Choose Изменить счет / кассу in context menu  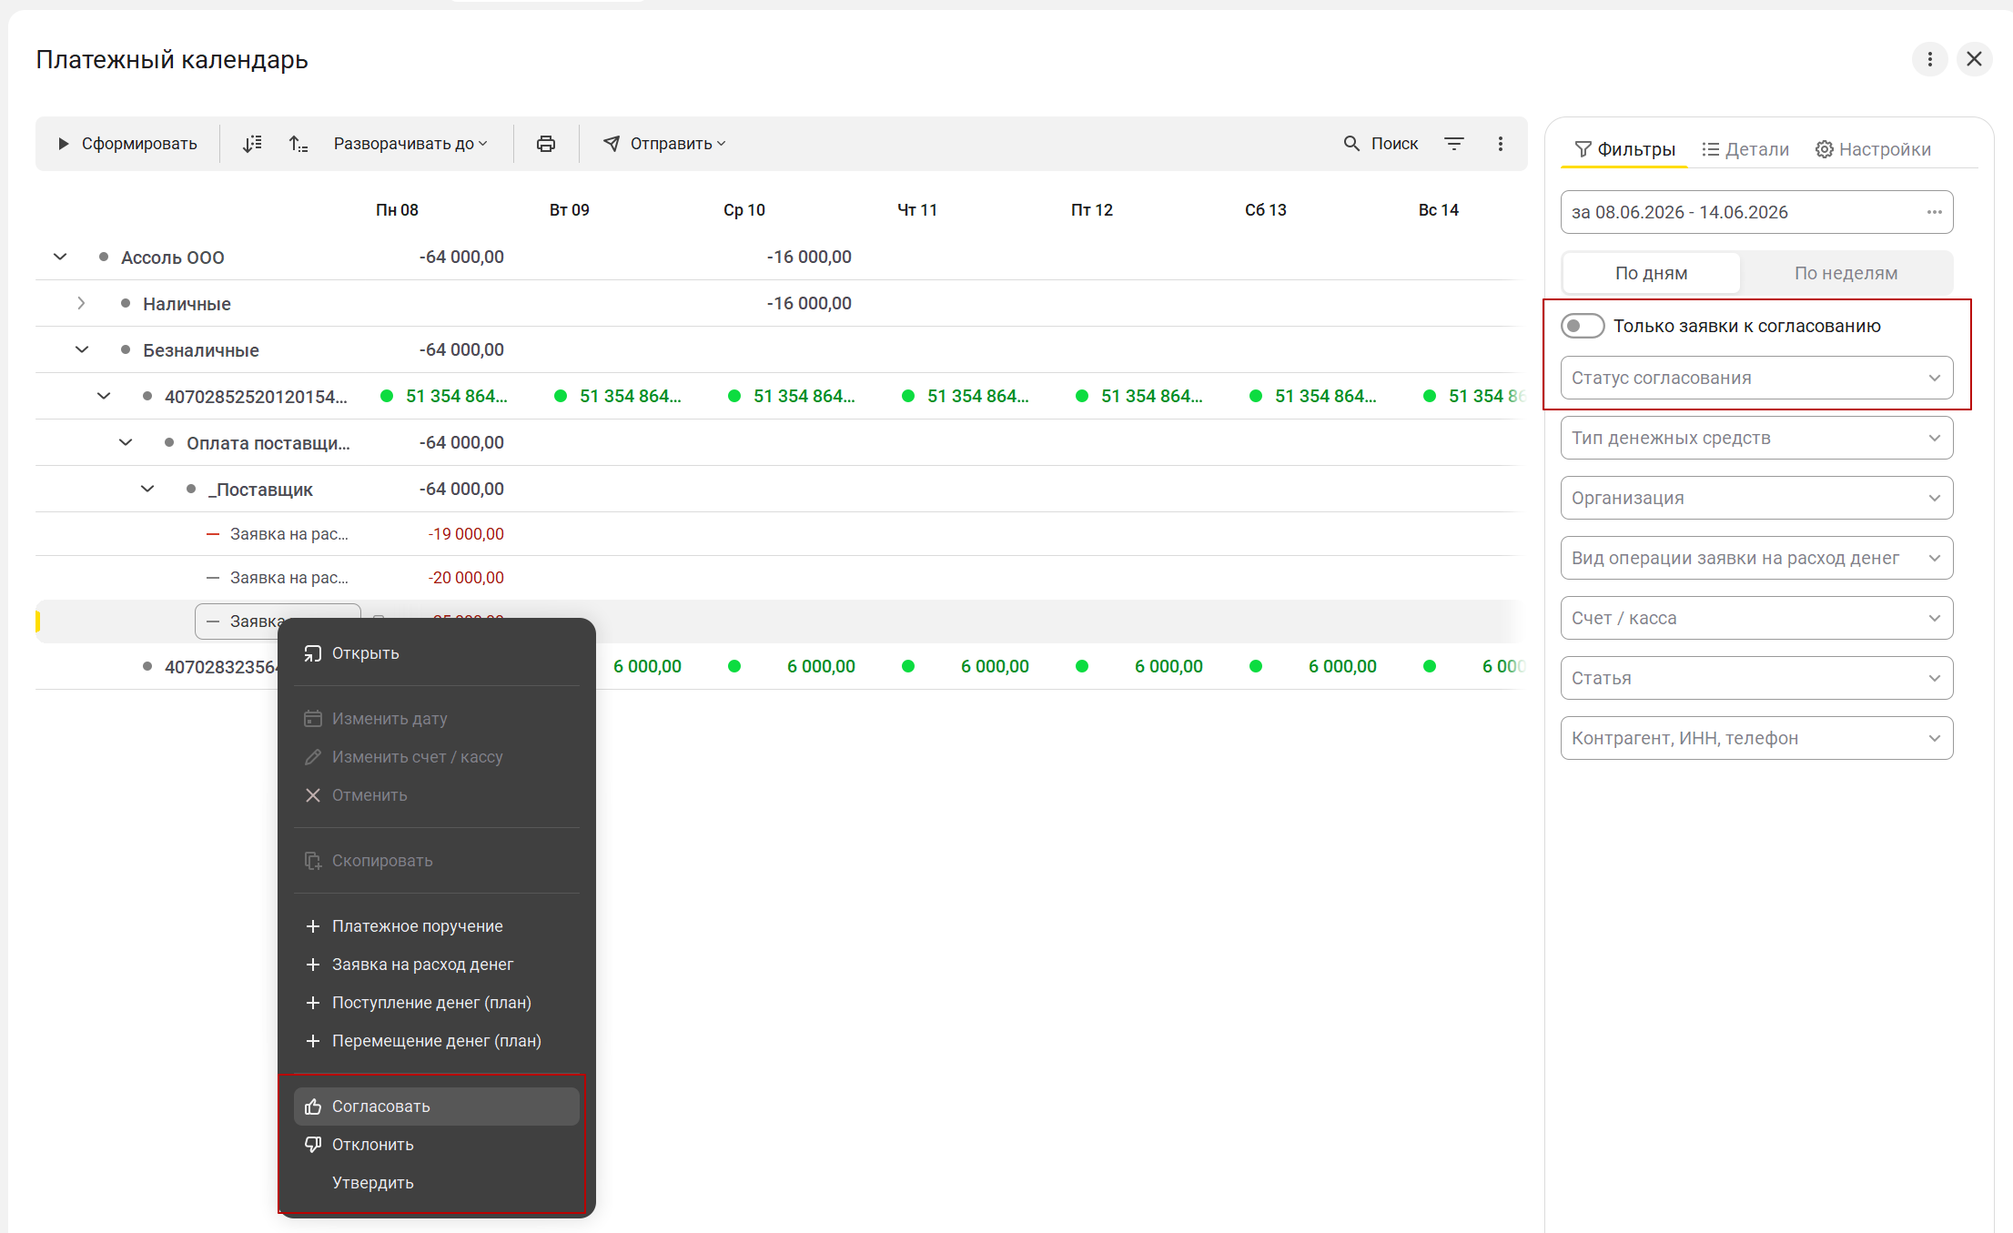pyautogui.click(x=437, y=757)
